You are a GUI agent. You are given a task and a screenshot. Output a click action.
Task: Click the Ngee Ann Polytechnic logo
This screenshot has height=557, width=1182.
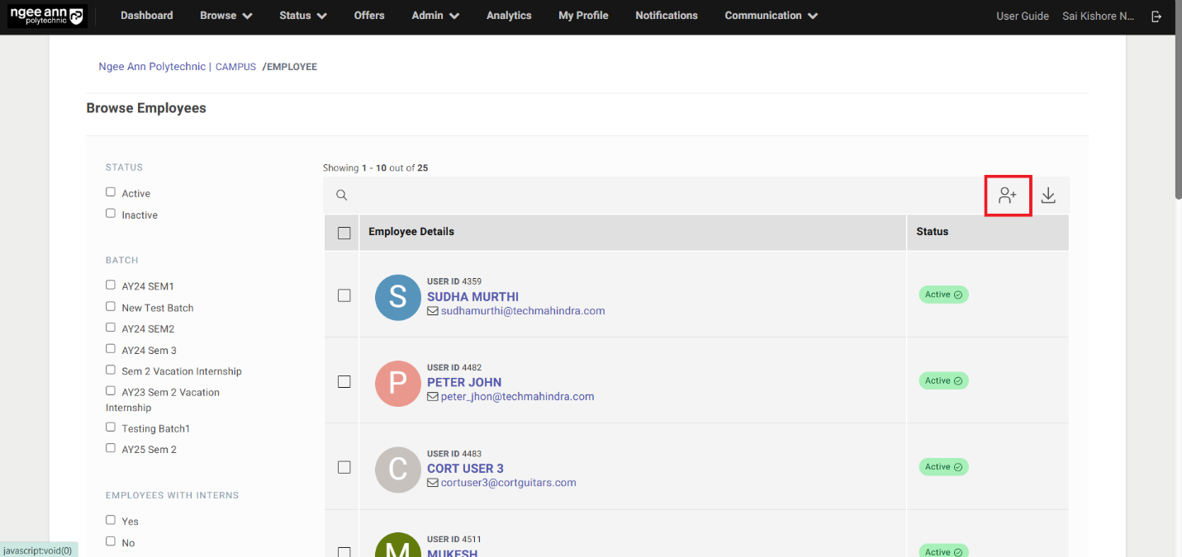coord(46,16)
